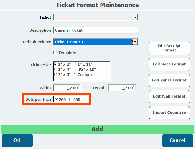Enable the Template checkbox
This screenshot has height=149, width=195.
(55, 53)
